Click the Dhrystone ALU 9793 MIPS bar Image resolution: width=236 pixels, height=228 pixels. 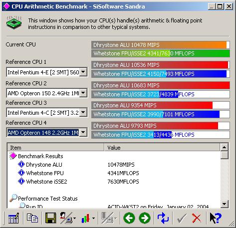coord(161,126)
